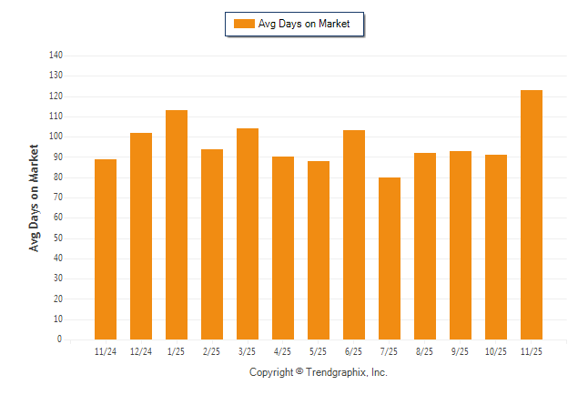Click the Copyright Trendgraphix, Inc. text
Screen dimensions: 588x395
[319, 372]
